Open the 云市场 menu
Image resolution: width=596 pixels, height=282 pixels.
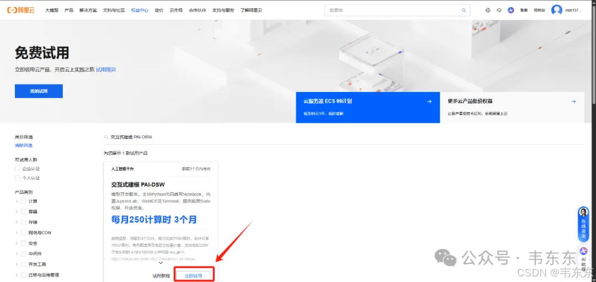[x=176, y=10]
